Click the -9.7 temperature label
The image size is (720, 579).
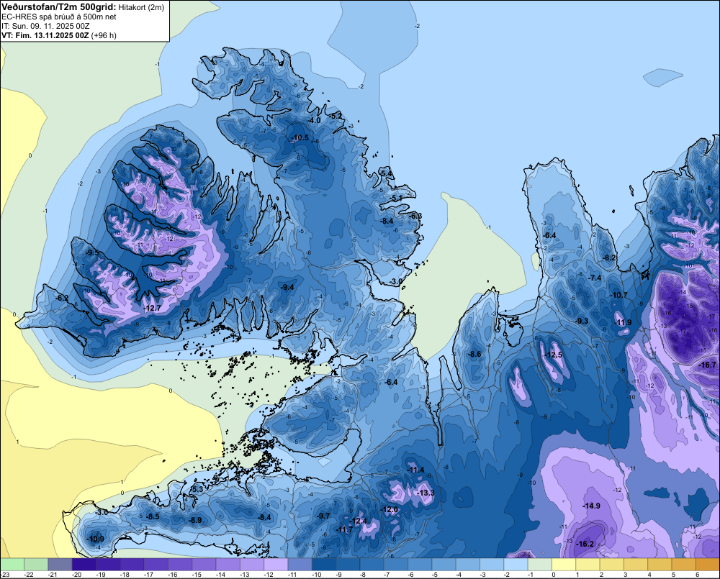coord(324,516)
